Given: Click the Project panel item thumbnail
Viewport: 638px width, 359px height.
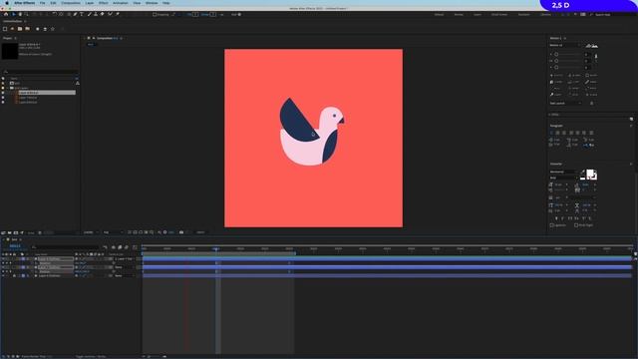Looking at the screenshot, I should click(10, 51).
